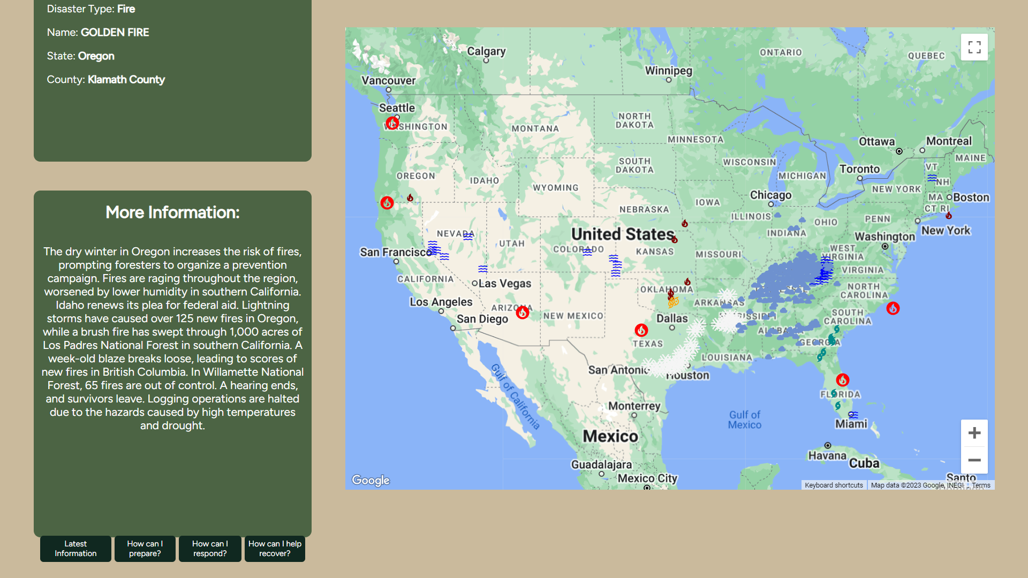Open Google Maps Terms link
Screen dimensions: 1028x578
click(981, 485)
